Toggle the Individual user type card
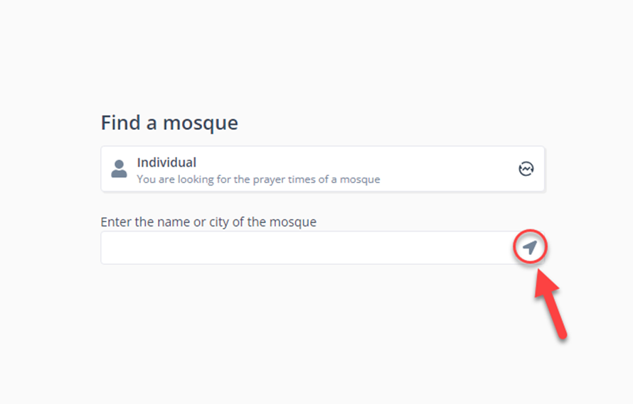 tap(322, 169)
